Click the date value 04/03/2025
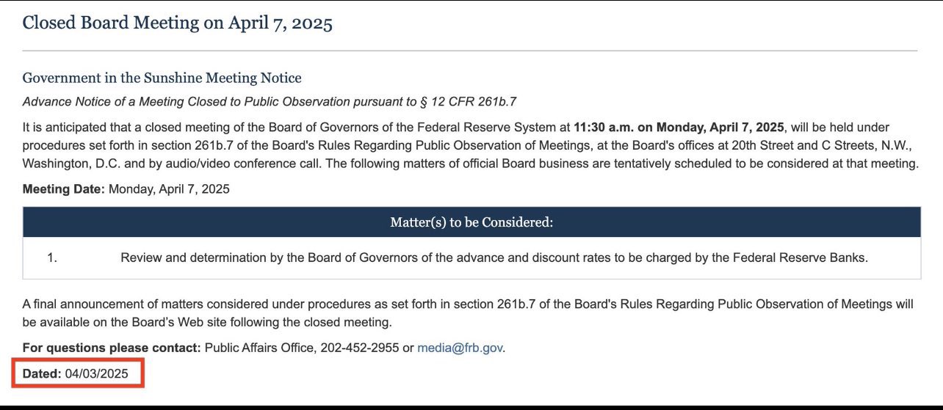 [96, 373]
